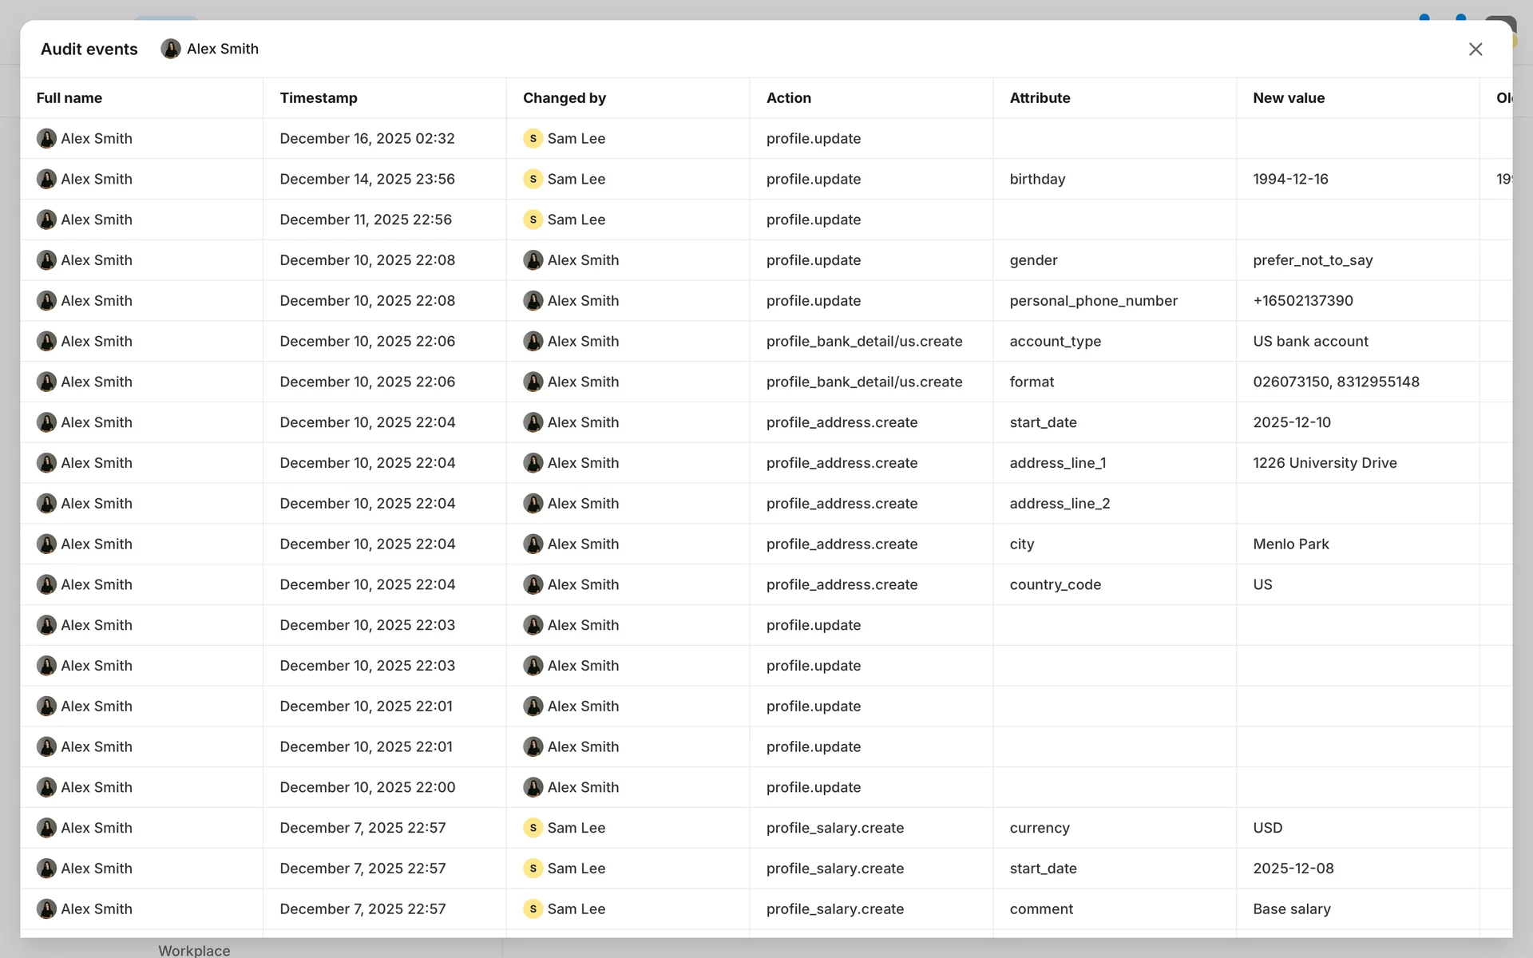This screenshot has height=958, width=1533.
Task: Click the profile_bank_detail/us.create action for account_type
Action: 864,342
